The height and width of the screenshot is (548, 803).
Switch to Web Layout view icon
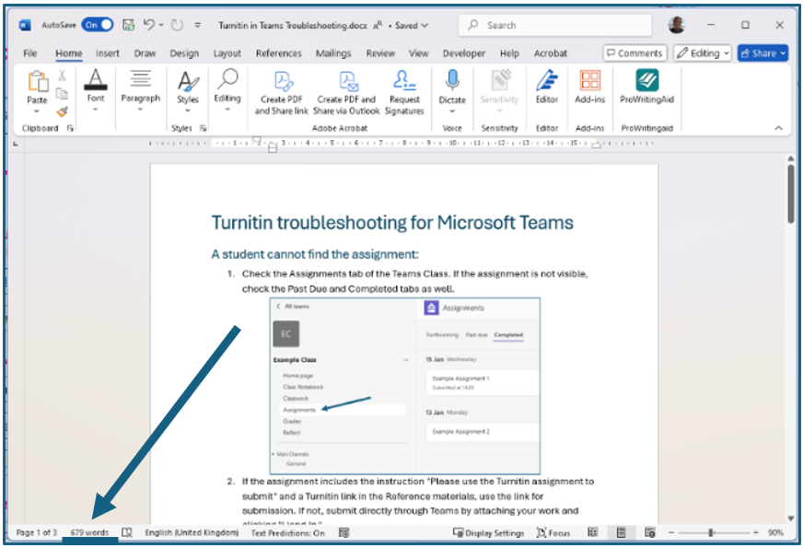tap(650, 533)
